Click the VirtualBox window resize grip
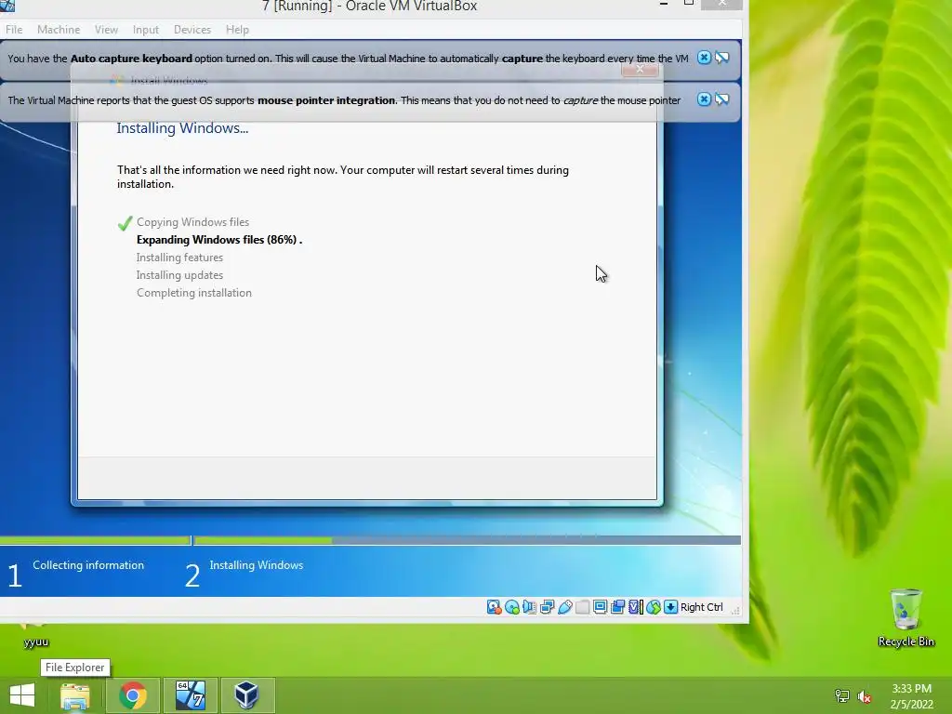The height and width of the screenshot is (714, 952). coord(735,610)
